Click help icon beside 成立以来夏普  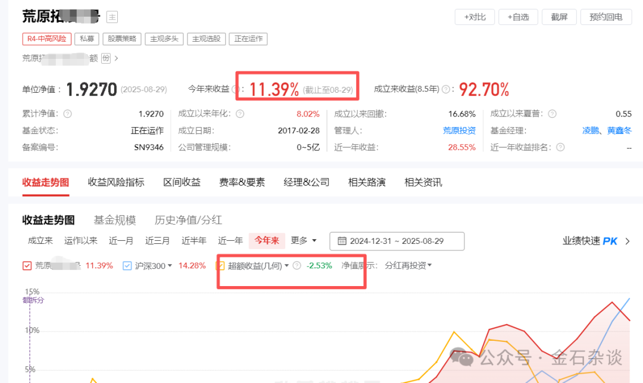pos(553,114)
